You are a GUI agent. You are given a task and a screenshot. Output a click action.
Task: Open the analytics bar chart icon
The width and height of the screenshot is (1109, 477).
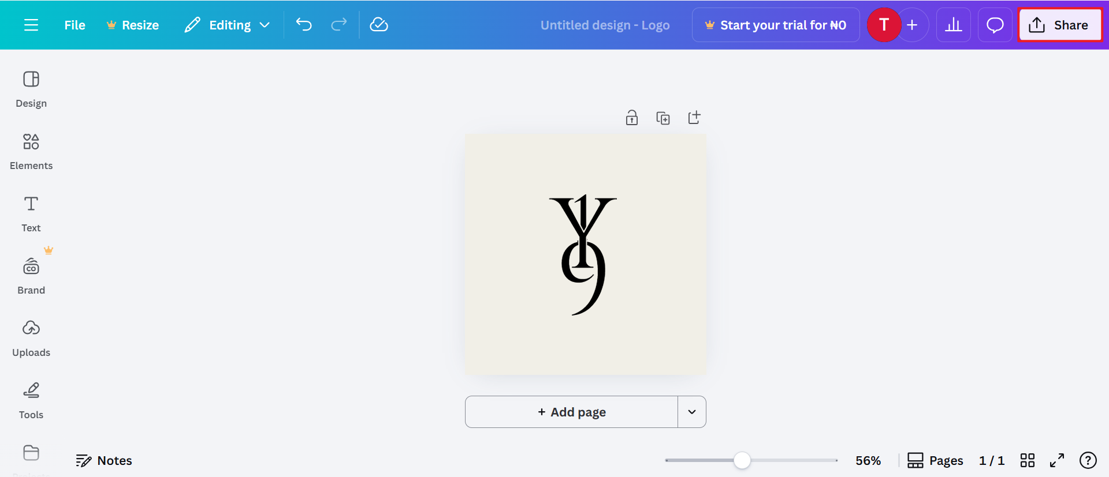[953, 25]
